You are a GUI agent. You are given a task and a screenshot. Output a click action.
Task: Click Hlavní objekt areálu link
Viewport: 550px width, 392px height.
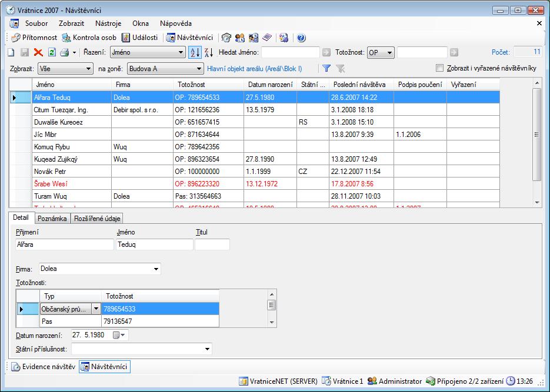coord(254,69)
